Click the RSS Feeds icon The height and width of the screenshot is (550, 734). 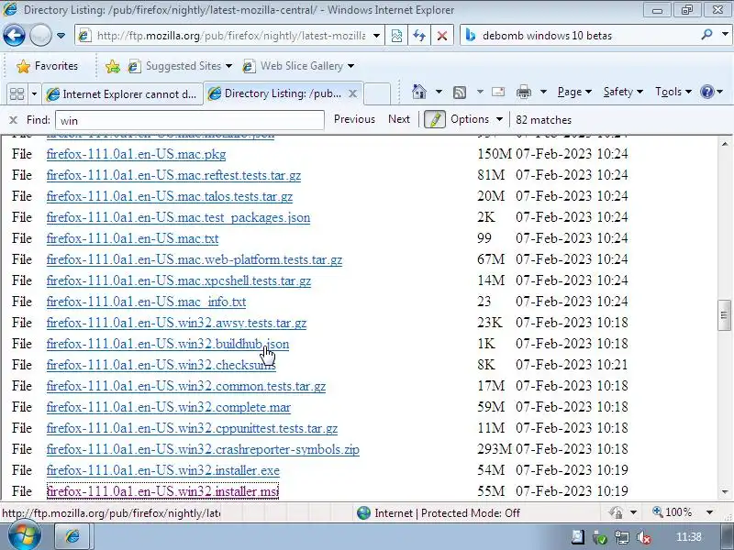click(x=460, y=93)
